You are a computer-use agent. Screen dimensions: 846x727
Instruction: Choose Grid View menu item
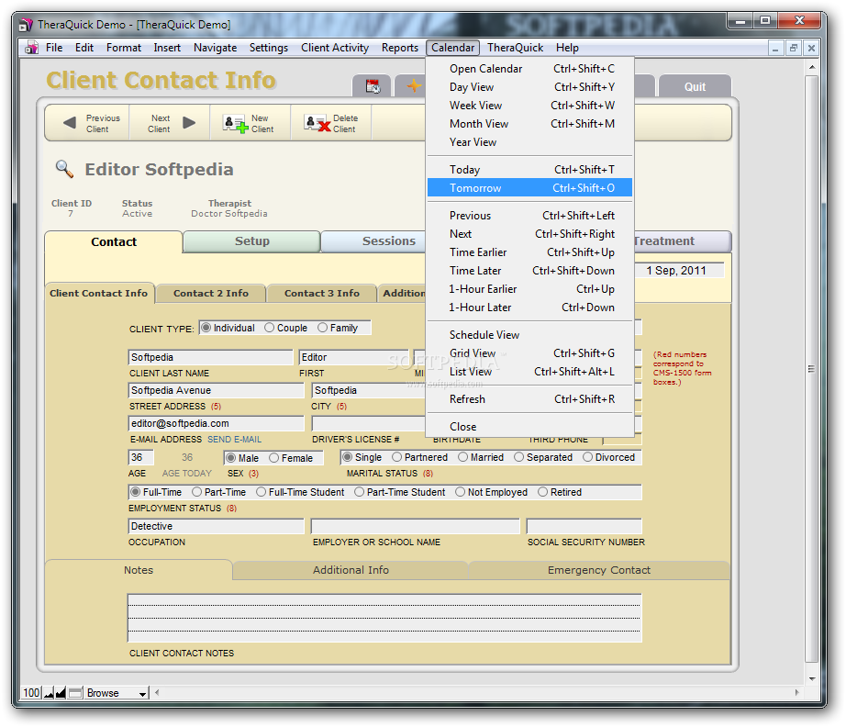(x=529, y=353)
